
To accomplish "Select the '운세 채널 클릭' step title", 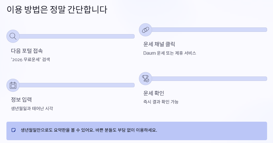I will pos(159,44).
